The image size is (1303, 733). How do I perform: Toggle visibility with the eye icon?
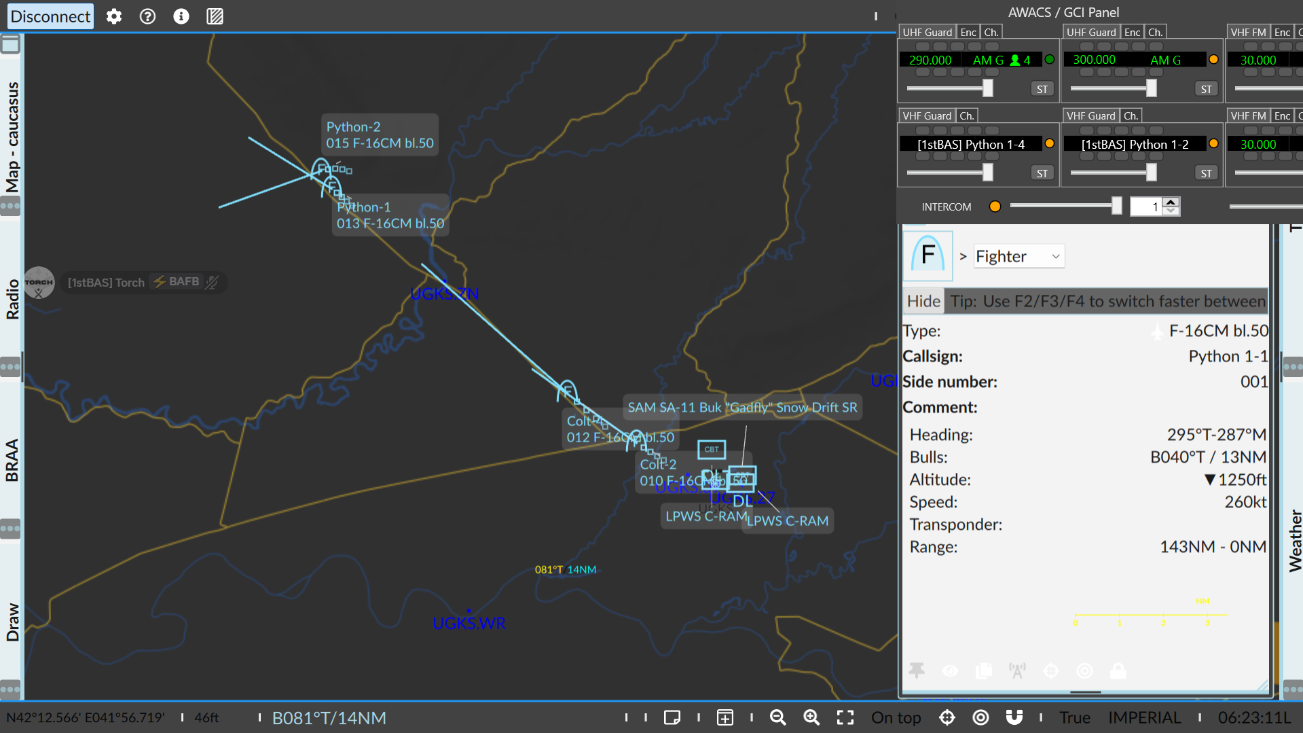pyautogui.click(x=950, y=671)
